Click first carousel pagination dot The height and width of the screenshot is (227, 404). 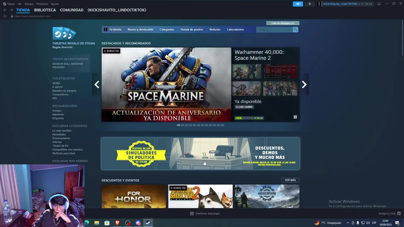pos(178,125)
